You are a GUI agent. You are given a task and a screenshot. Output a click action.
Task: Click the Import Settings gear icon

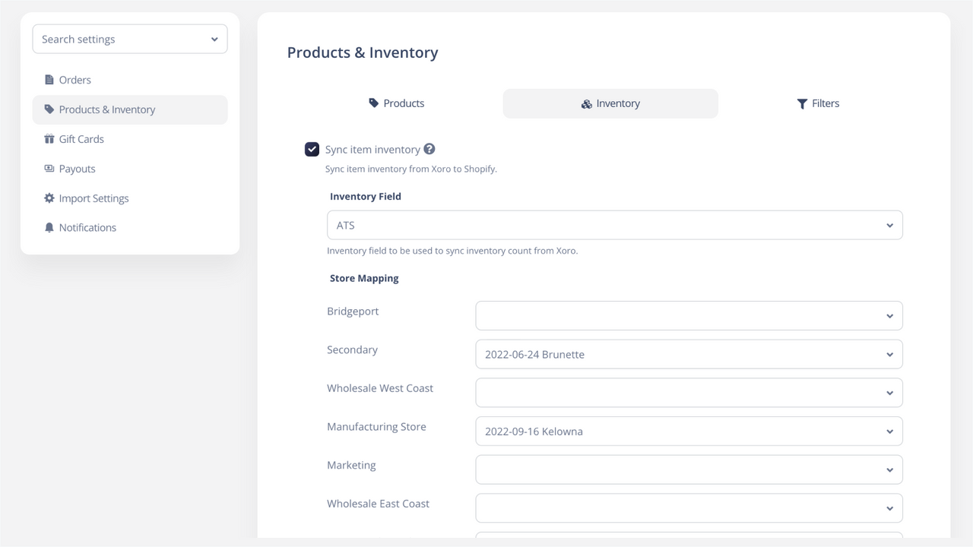tap(49, 198)
